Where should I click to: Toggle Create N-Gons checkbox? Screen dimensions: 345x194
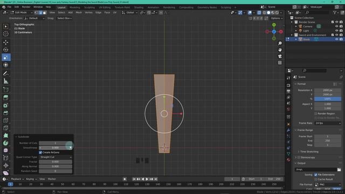(x=40, y=153)
